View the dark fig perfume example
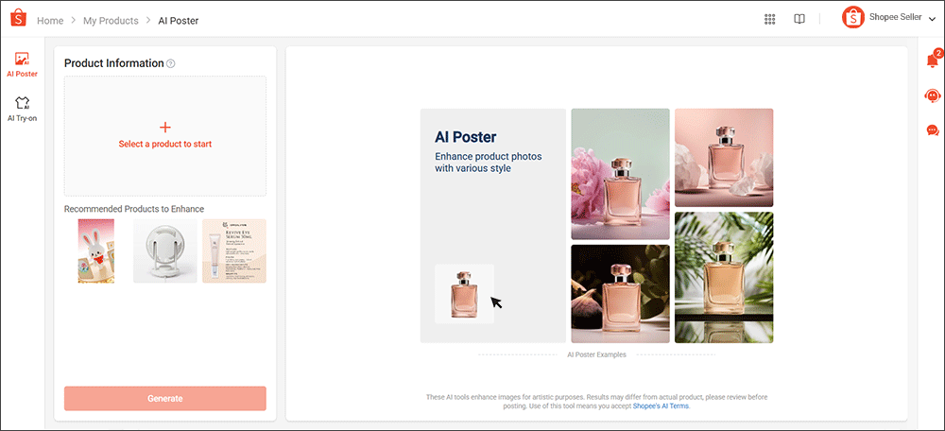This screenshot has height=431, width=945. (x=620, y=294)
